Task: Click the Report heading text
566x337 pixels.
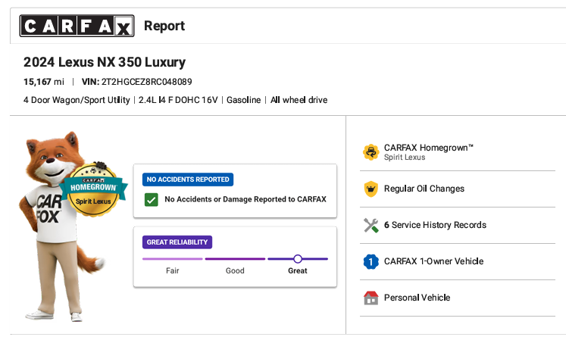Action: [164, 26]
